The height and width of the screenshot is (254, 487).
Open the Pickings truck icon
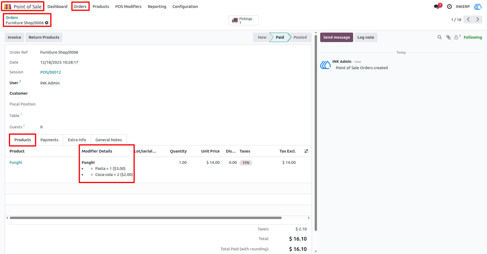(235, 21)
